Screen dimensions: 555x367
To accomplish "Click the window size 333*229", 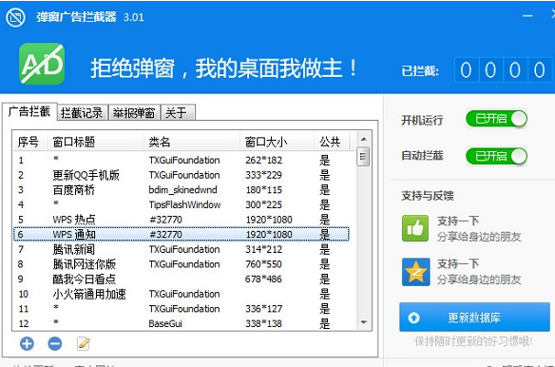I will pos(263,175).
